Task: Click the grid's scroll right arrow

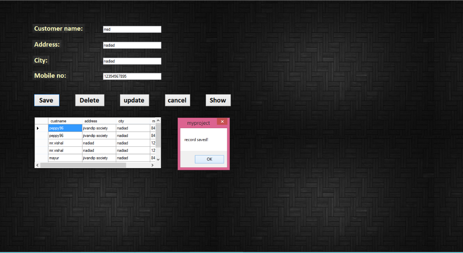Action: 152,165
